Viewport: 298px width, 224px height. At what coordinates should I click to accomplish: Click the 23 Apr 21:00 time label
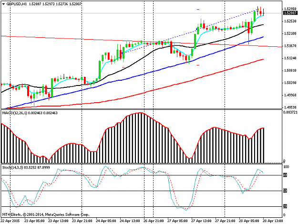coord(82,221)
